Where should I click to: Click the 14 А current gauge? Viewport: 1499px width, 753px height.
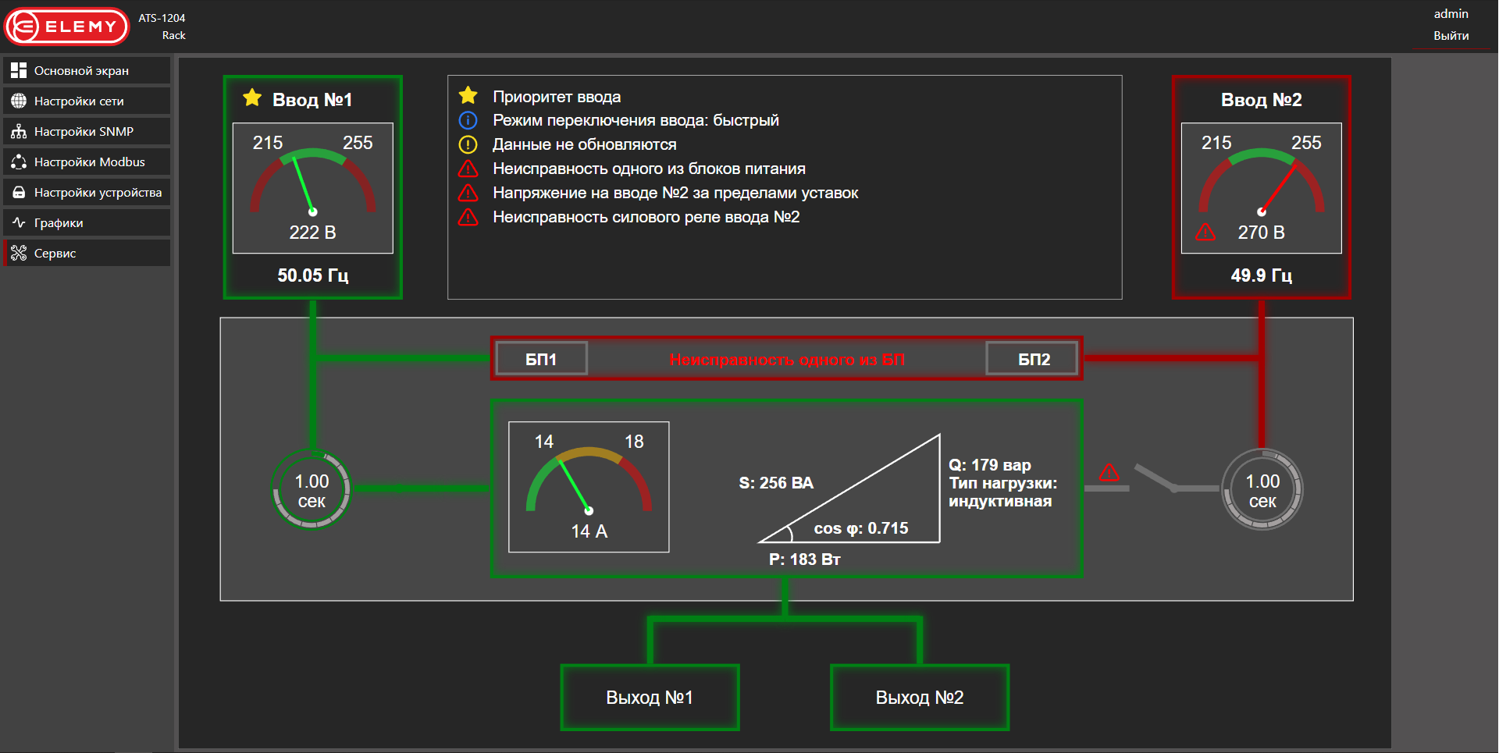(589, 487)
